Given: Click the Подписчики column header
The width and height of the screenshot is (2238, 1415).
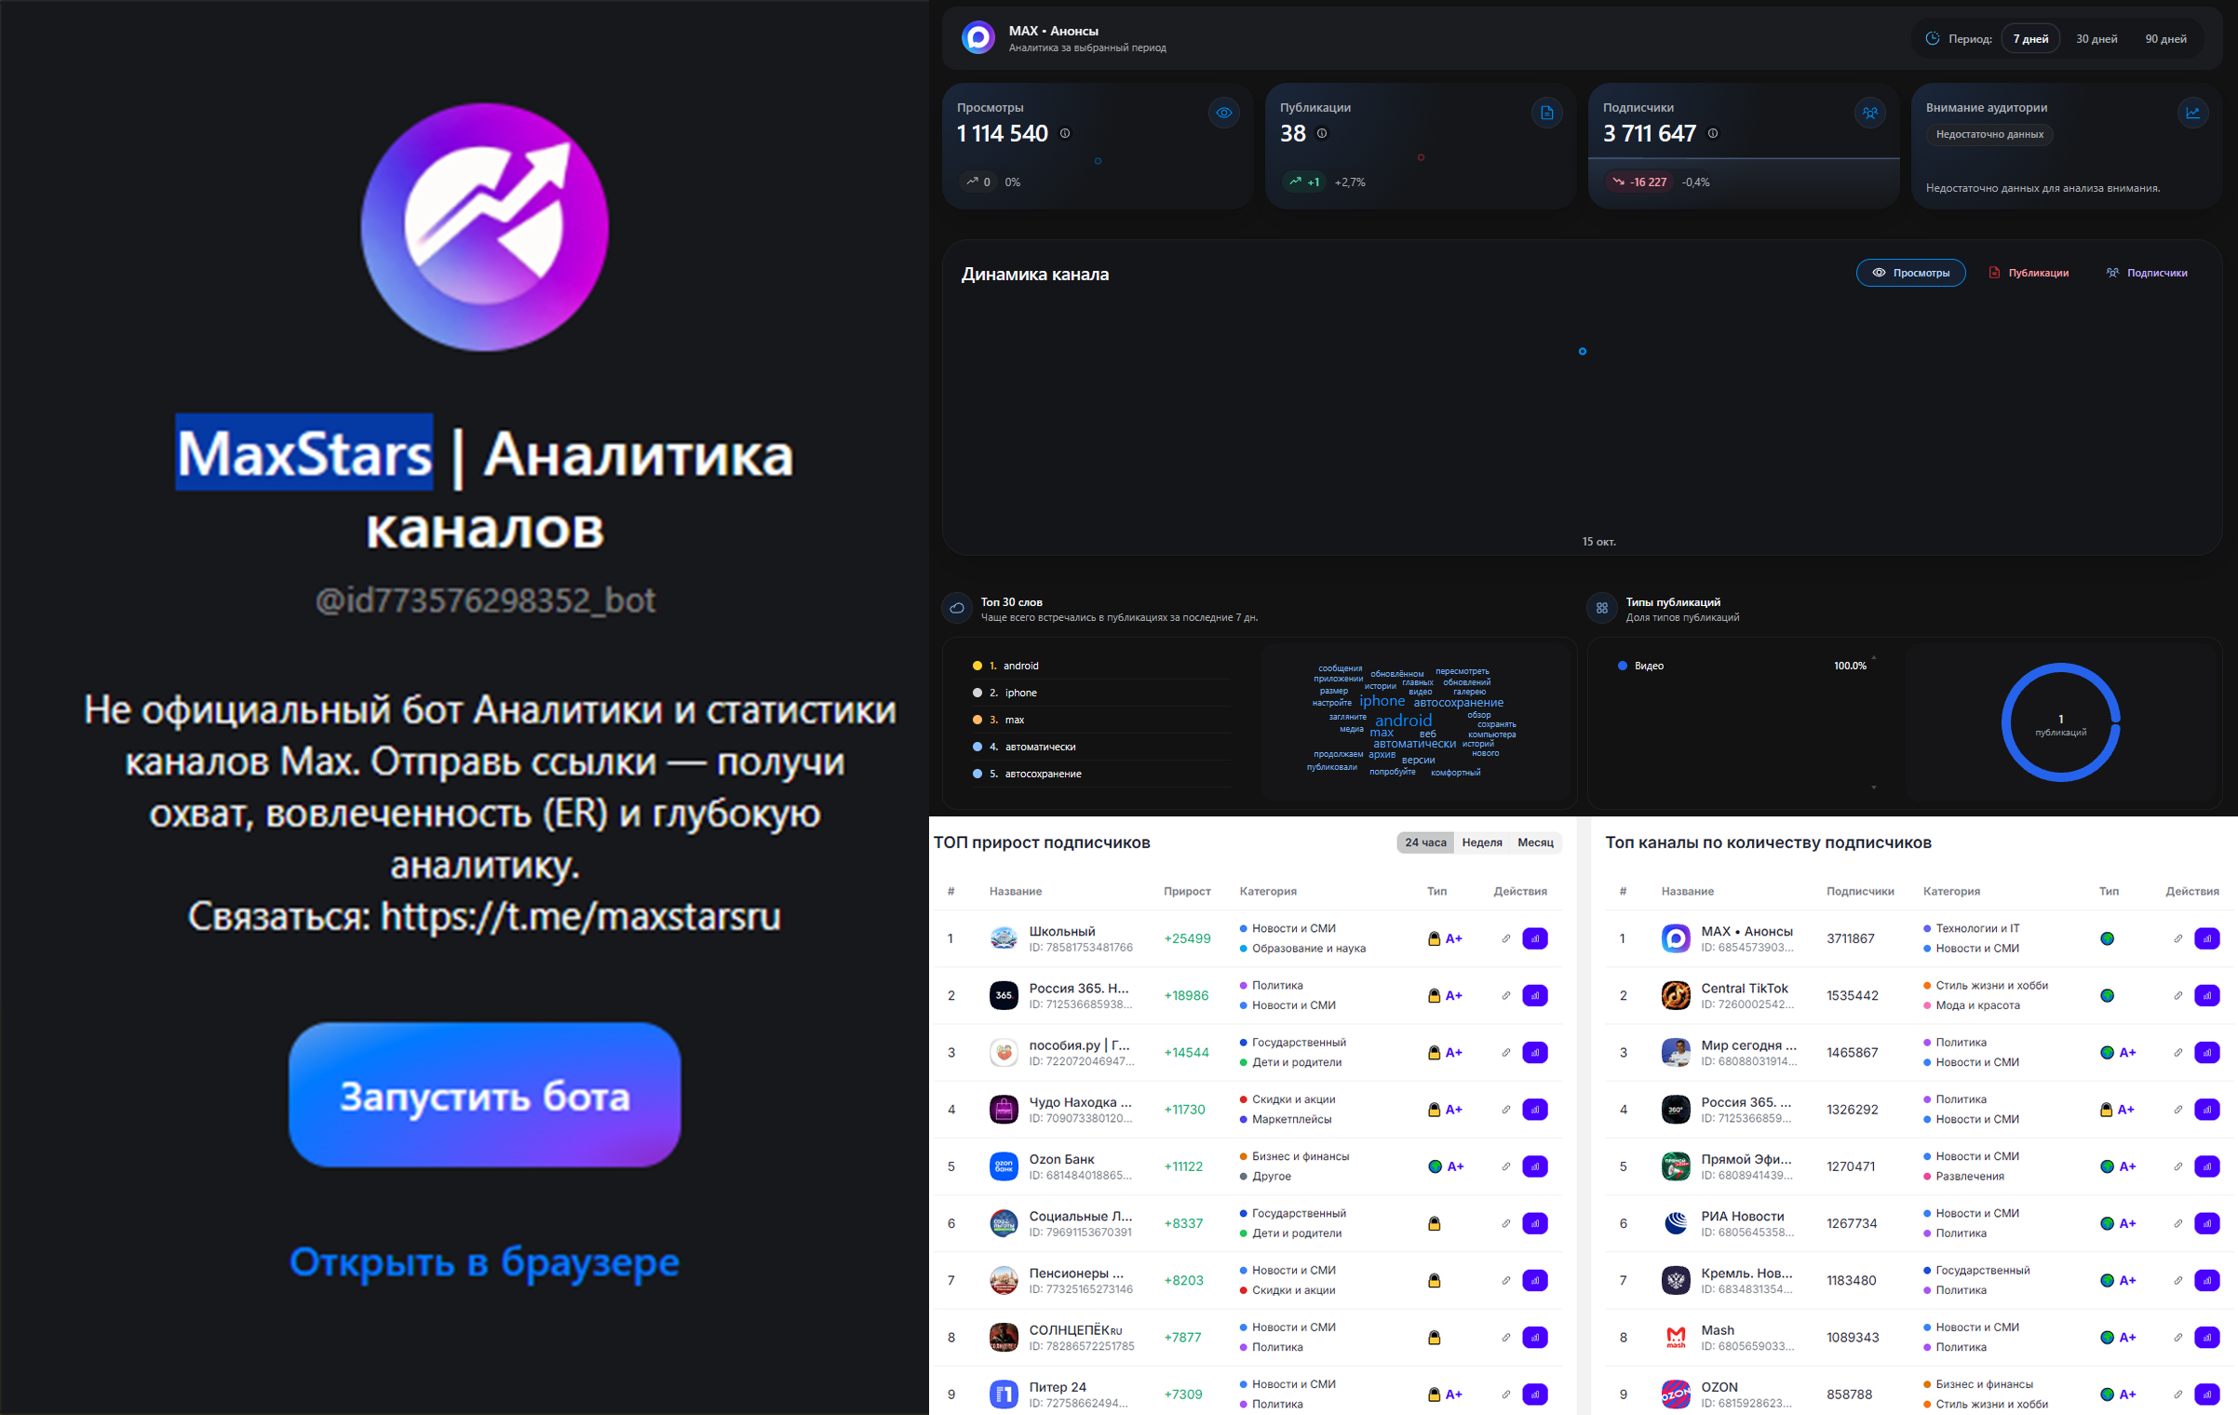Looking at the screenshot, I should (x=1860, y=891).
